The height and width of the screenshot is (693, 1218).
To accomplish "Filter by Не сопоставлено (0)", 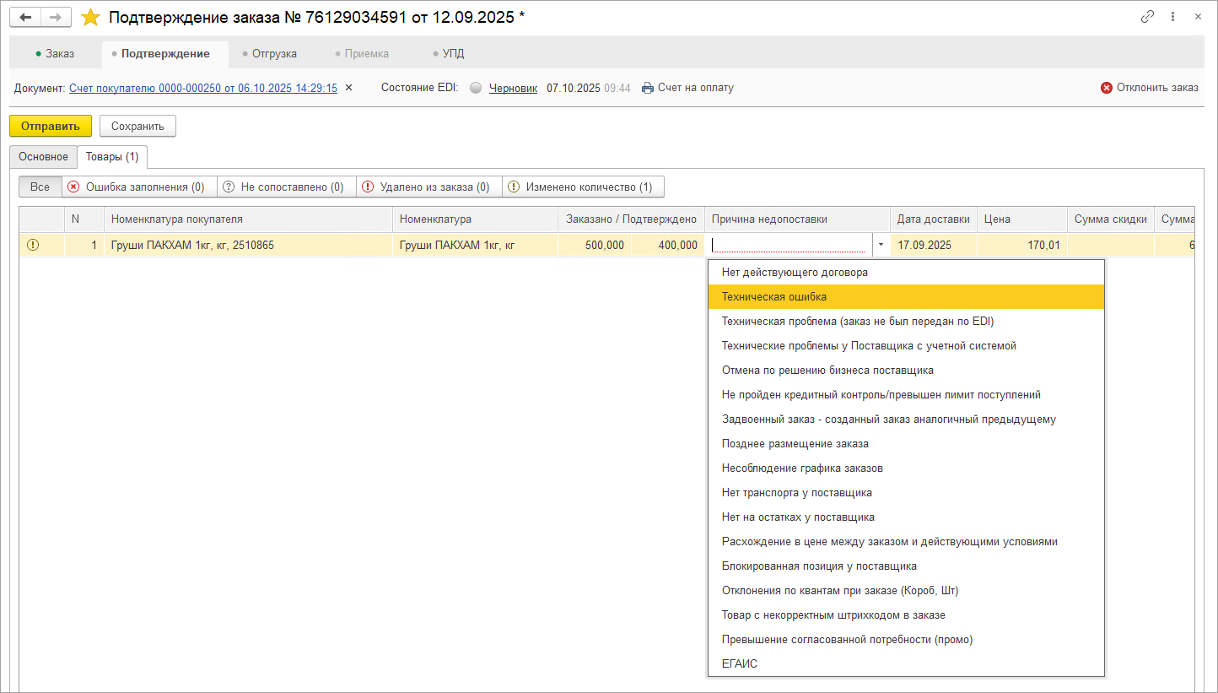I will tap(285, 187).
